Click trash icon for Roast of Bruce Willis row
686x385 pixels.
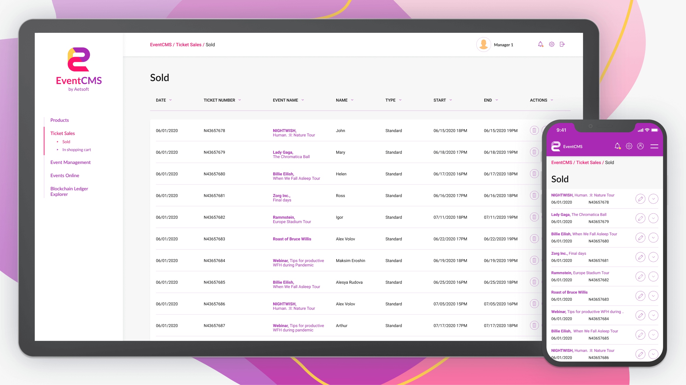[534, 239]
